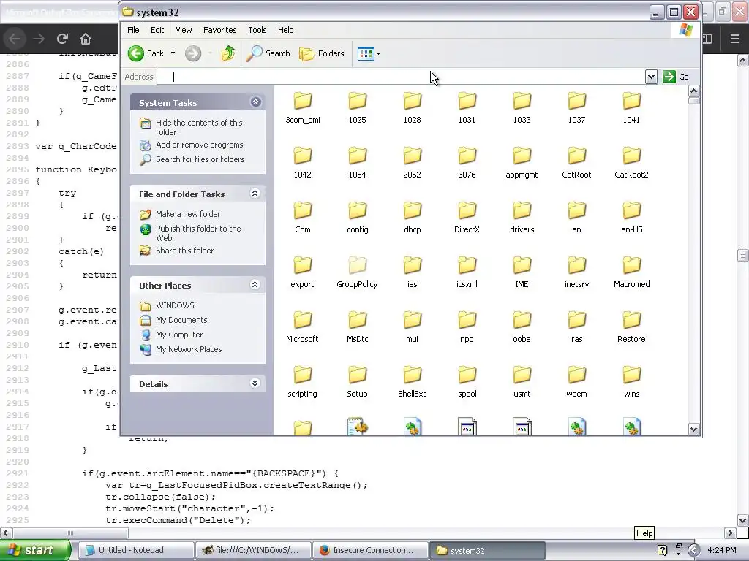
Task: Open the browser hamburger menu icon
Action: [735, 39]
